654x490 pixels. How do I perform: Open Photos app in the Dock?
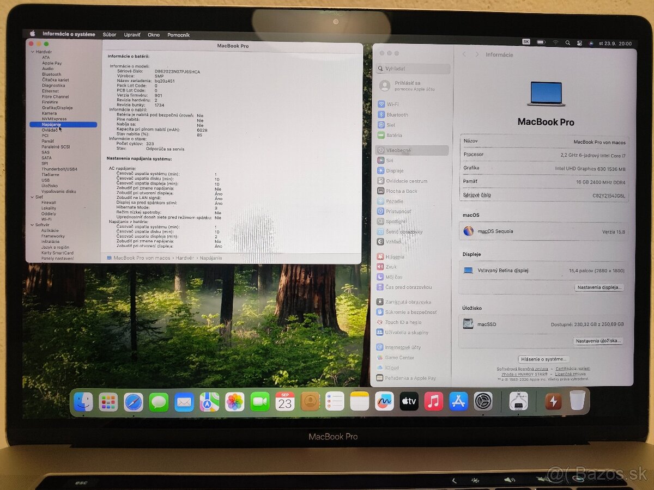(x=234, y=402)
